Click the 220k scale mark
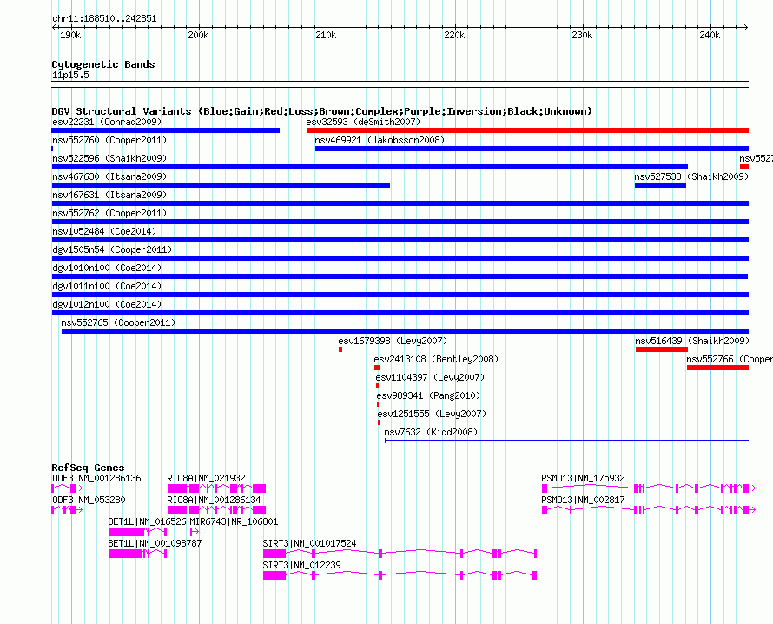773x624 pixels. [x=454, y=35]
